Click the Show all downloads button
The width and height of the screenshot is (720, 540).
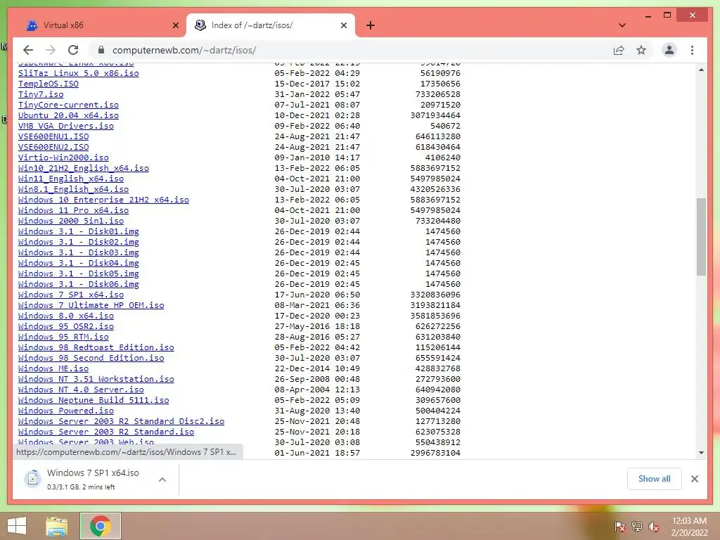pos(654,478)
